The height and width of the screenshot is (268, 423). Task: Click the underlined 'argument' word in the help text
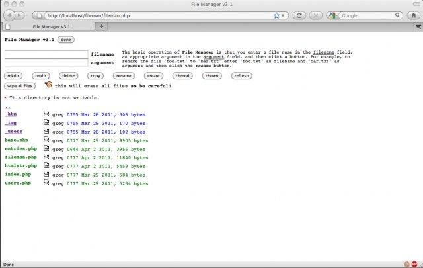(x=213, y=57)
